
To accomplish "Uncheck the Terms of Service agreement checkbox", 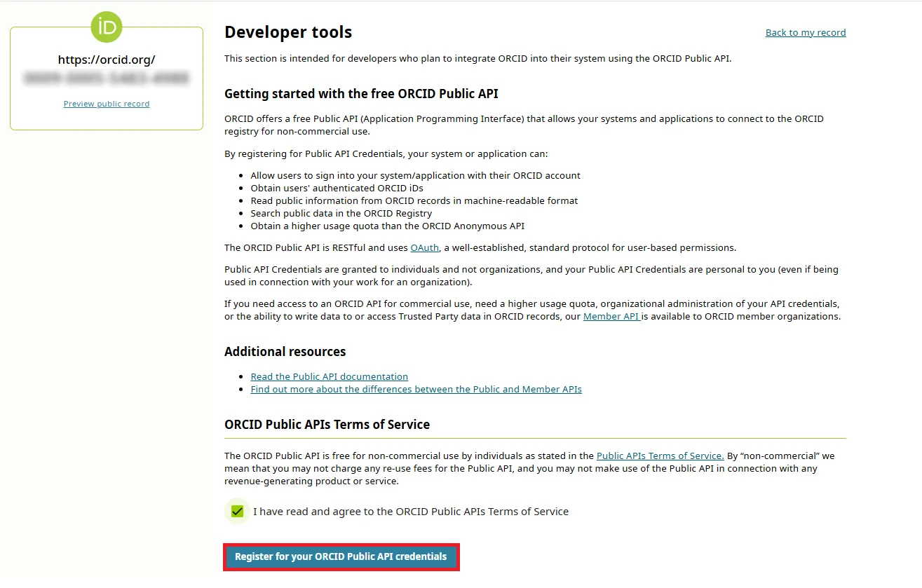I will coord(237,511).
